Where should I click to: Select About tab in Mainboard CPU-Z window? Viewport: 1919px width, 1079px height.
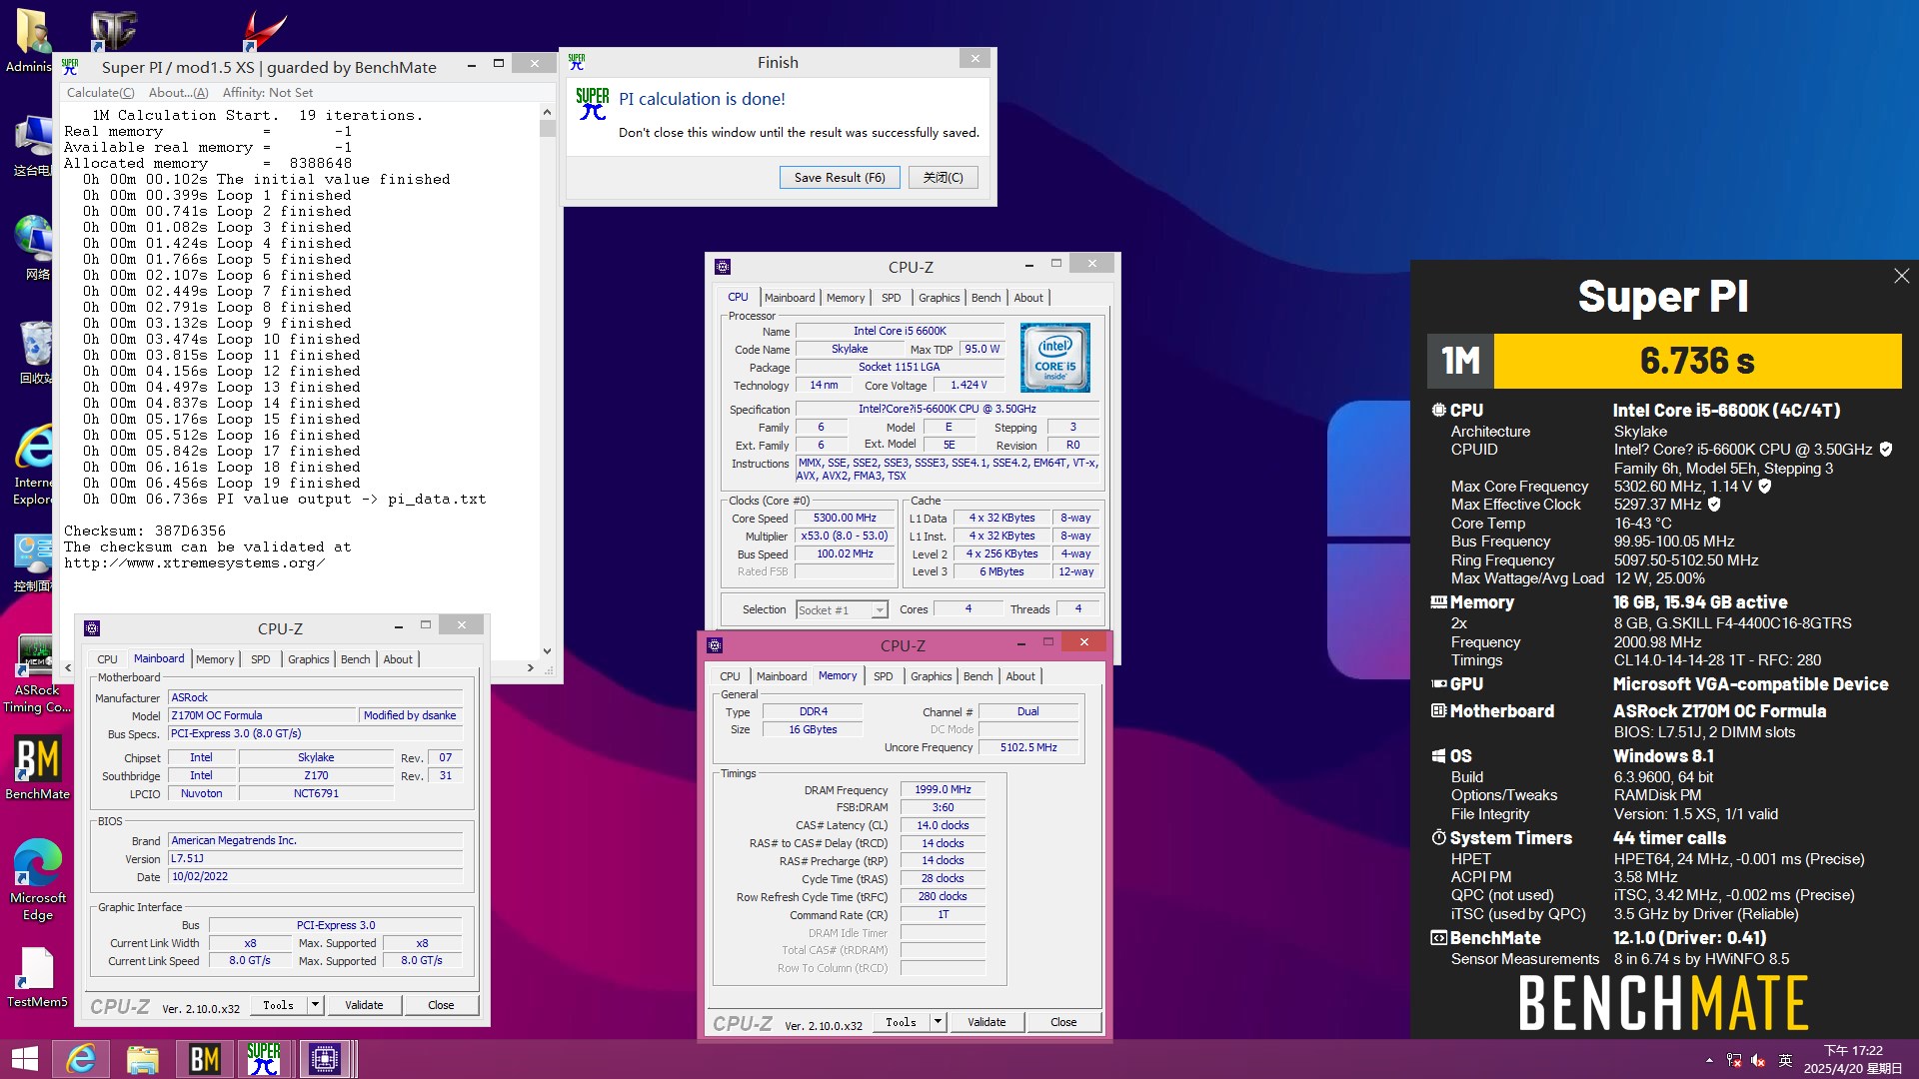[x=398, y=659]
